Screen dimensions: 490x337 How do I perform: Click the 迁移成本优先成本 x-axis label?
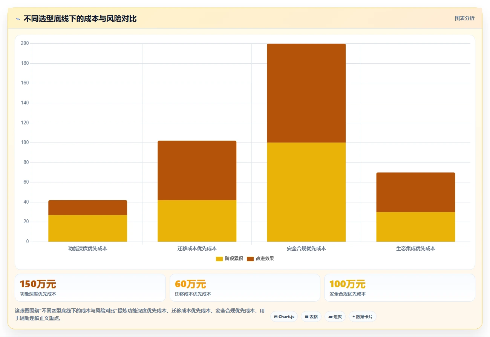(x=197, y=249)
